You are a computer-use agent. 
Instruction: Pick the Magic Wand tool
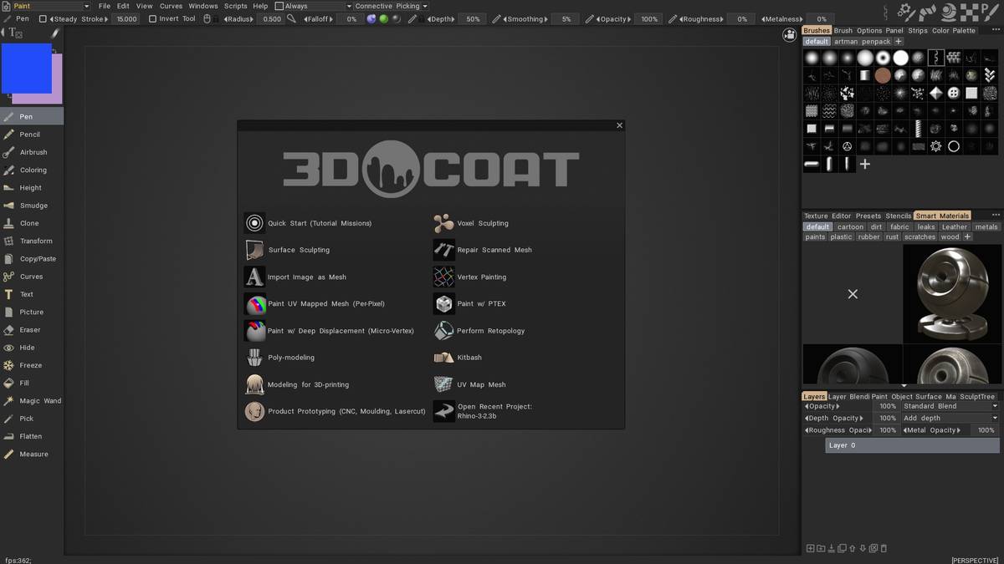click(39, 401)
